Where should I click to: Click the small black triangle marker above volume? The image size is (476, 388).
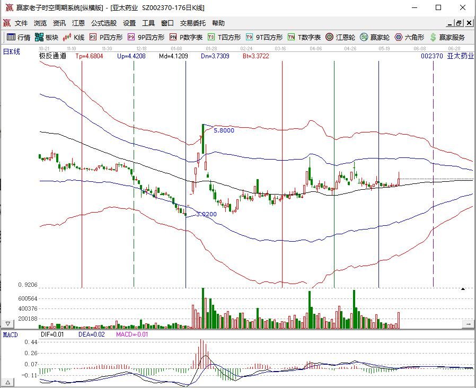point(463,289)
